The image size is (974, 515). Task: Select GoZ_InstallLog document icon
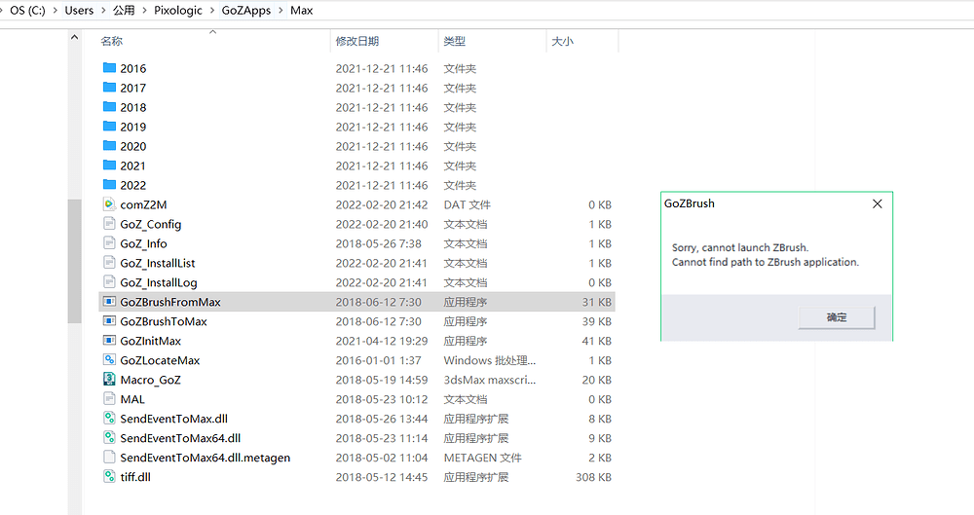109,282
